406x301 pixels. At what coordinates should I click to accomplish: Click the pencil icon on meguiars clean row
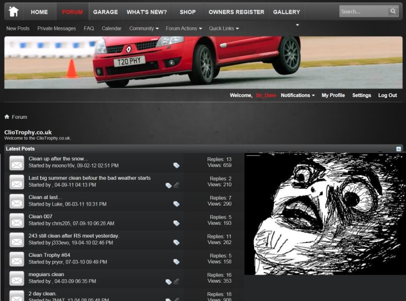click(x=177, y=281)
